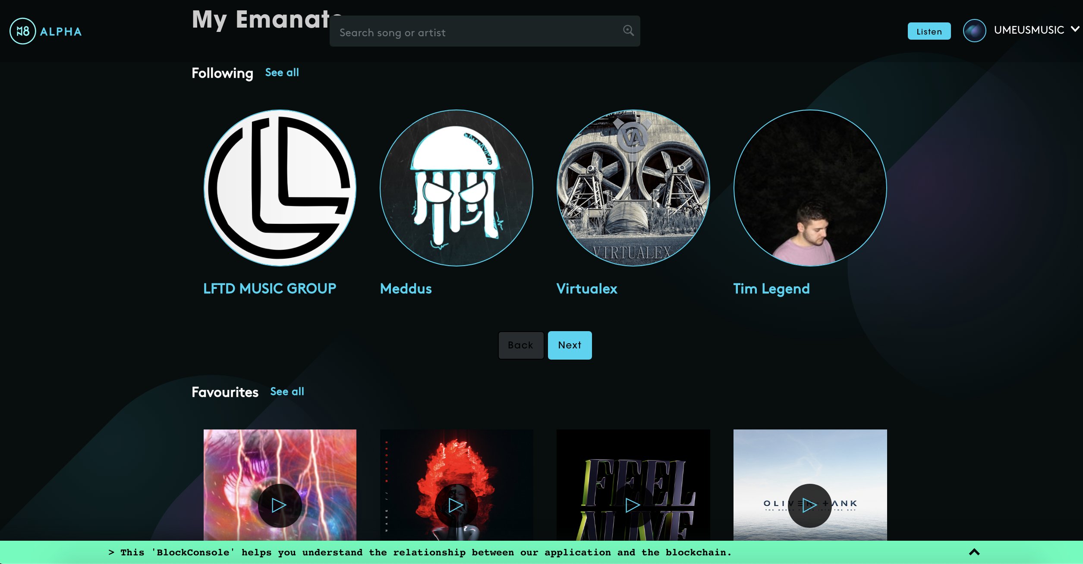Click the magnifier search icon

628,30
